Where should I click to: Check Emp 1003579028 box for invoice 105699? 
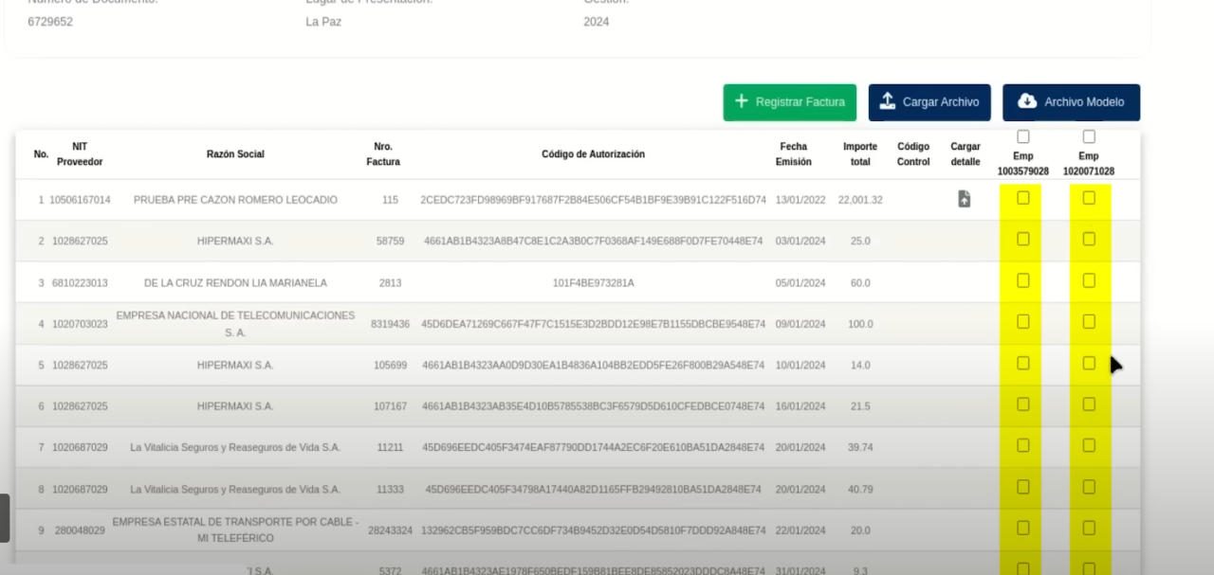tap(1022, 363)
